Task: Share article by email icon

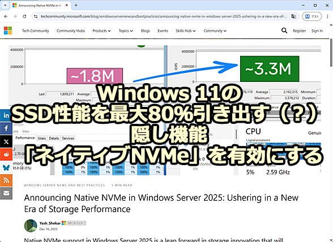Action: coord(6,193)
